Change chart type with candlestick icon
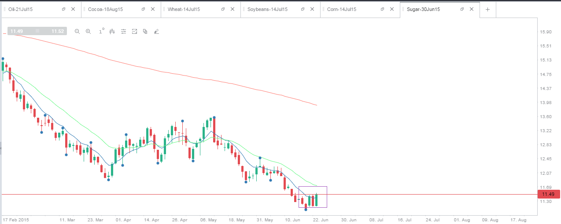Viewport: 561px width, 224px height. click(112, 31)
